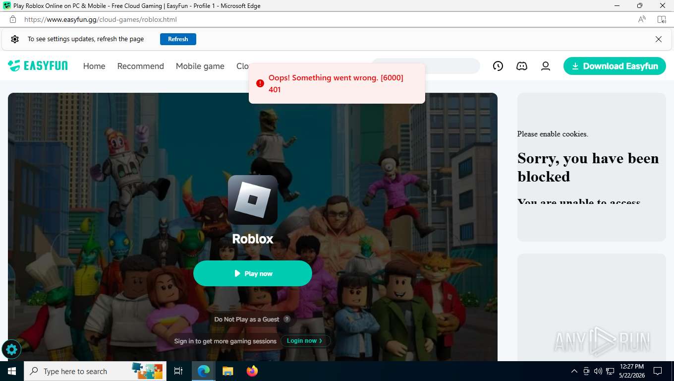Viewport: 674px width, 381px height.
Task: Open the notification center icon
Action: click(658, 371)
